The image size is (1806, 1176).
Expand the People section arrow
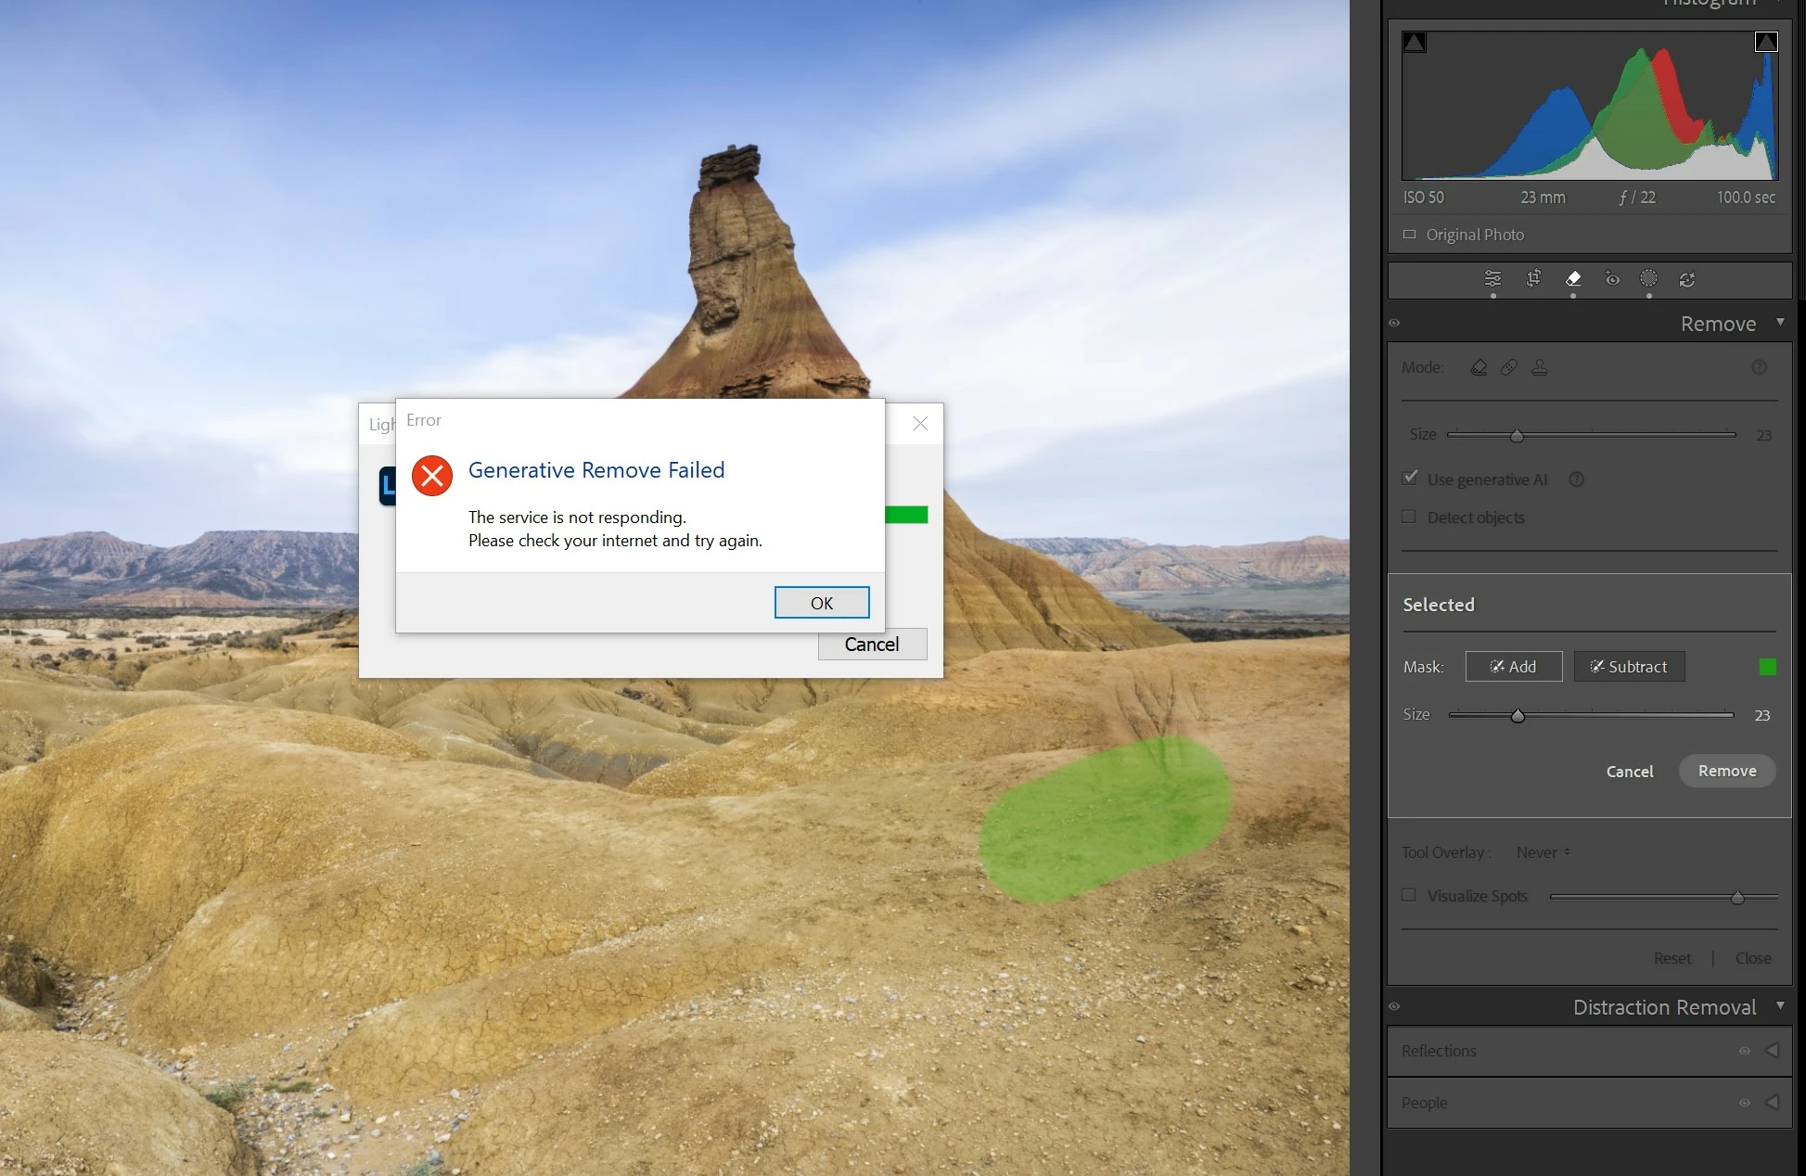click(x=1772, y=1102)
